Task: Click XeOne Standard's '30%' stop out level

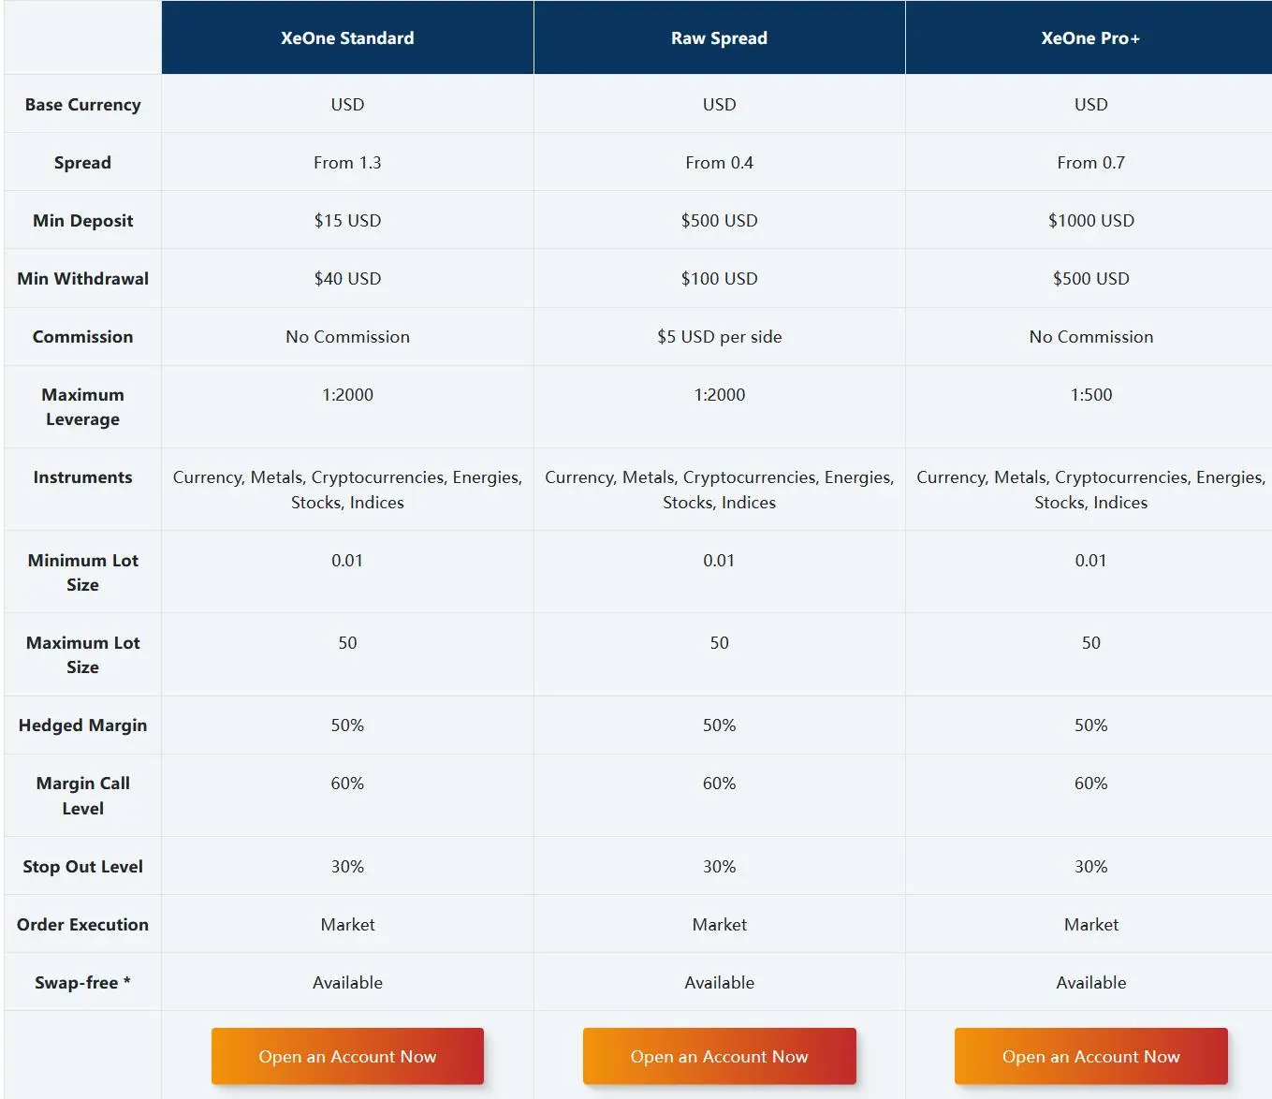Action: click(347, 867)
